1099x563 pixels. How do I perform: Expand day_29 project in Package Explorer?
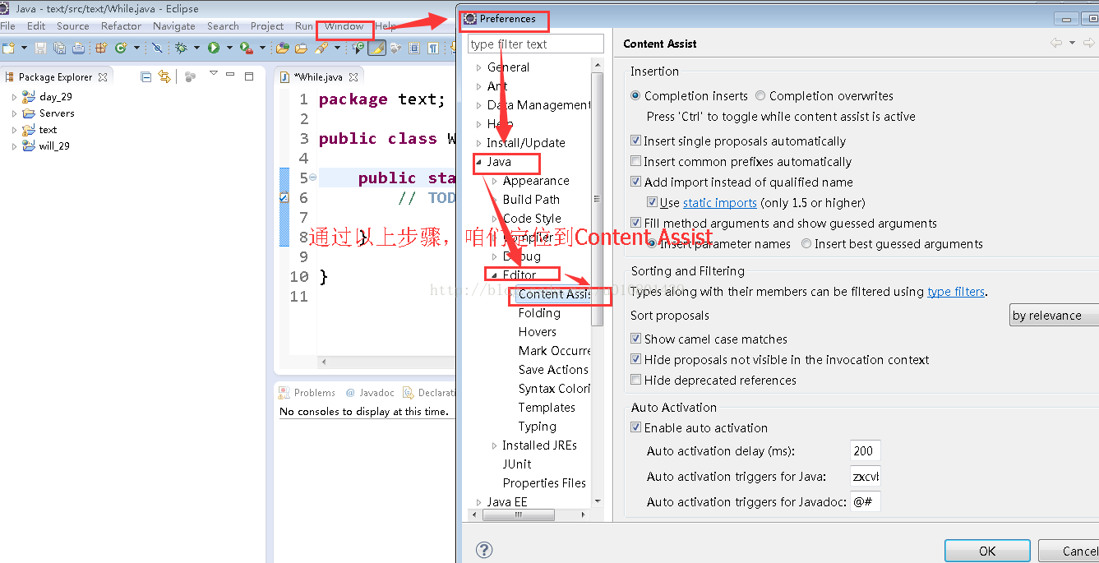(14, 97)
